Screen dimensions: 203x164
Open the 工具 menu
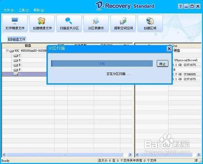point(24,10)
